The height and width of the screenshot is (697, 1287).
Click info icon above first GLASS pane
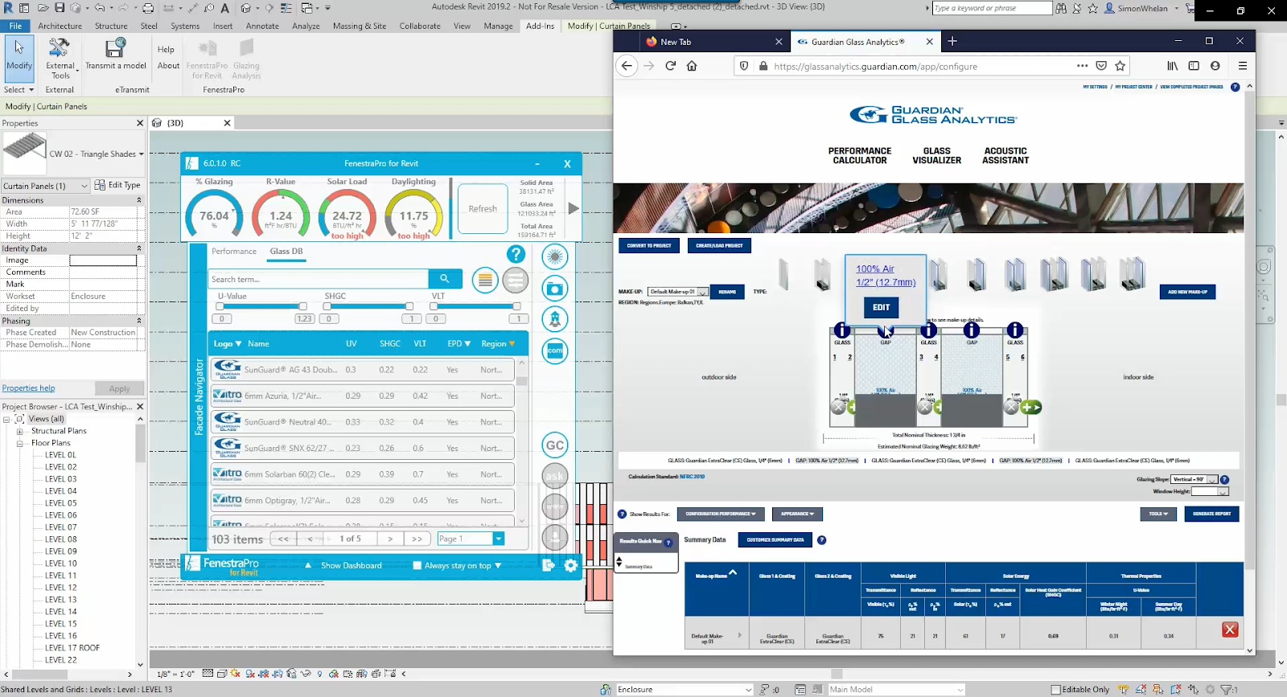842,330
